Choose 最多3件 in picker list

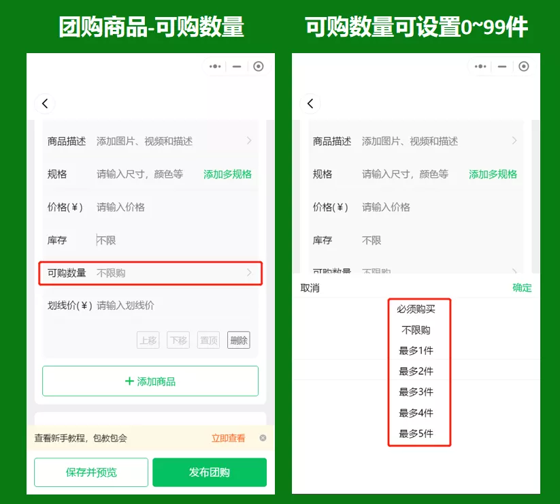point(416,392)
